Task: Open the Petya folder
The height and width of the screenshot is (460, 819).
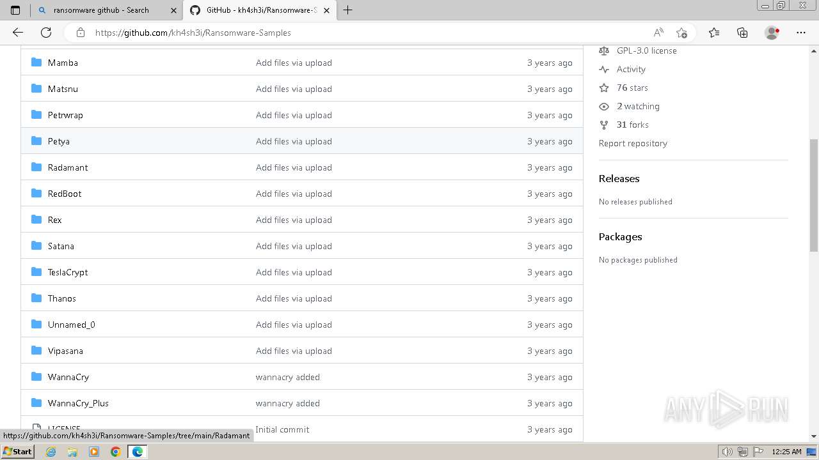Action: [59, 141]
